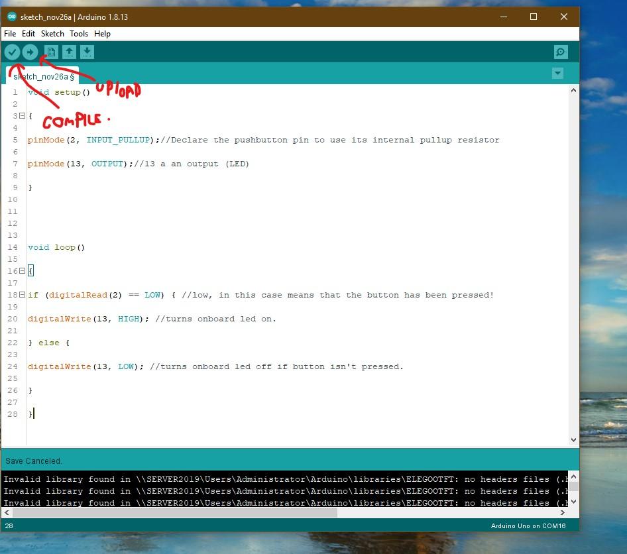Open the Help menu
The width and height of the screenshot is (627, 554).
point(102,34)
